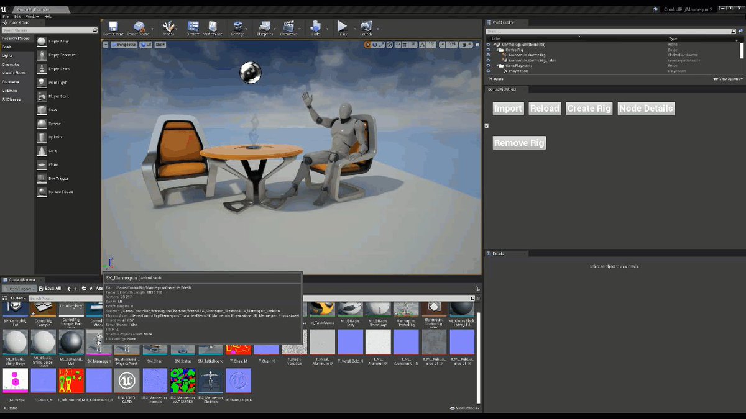Open the viewport Show dropdown
This screenshot has height=419, width=746.
pyautogui.click(x=160, y=45)
